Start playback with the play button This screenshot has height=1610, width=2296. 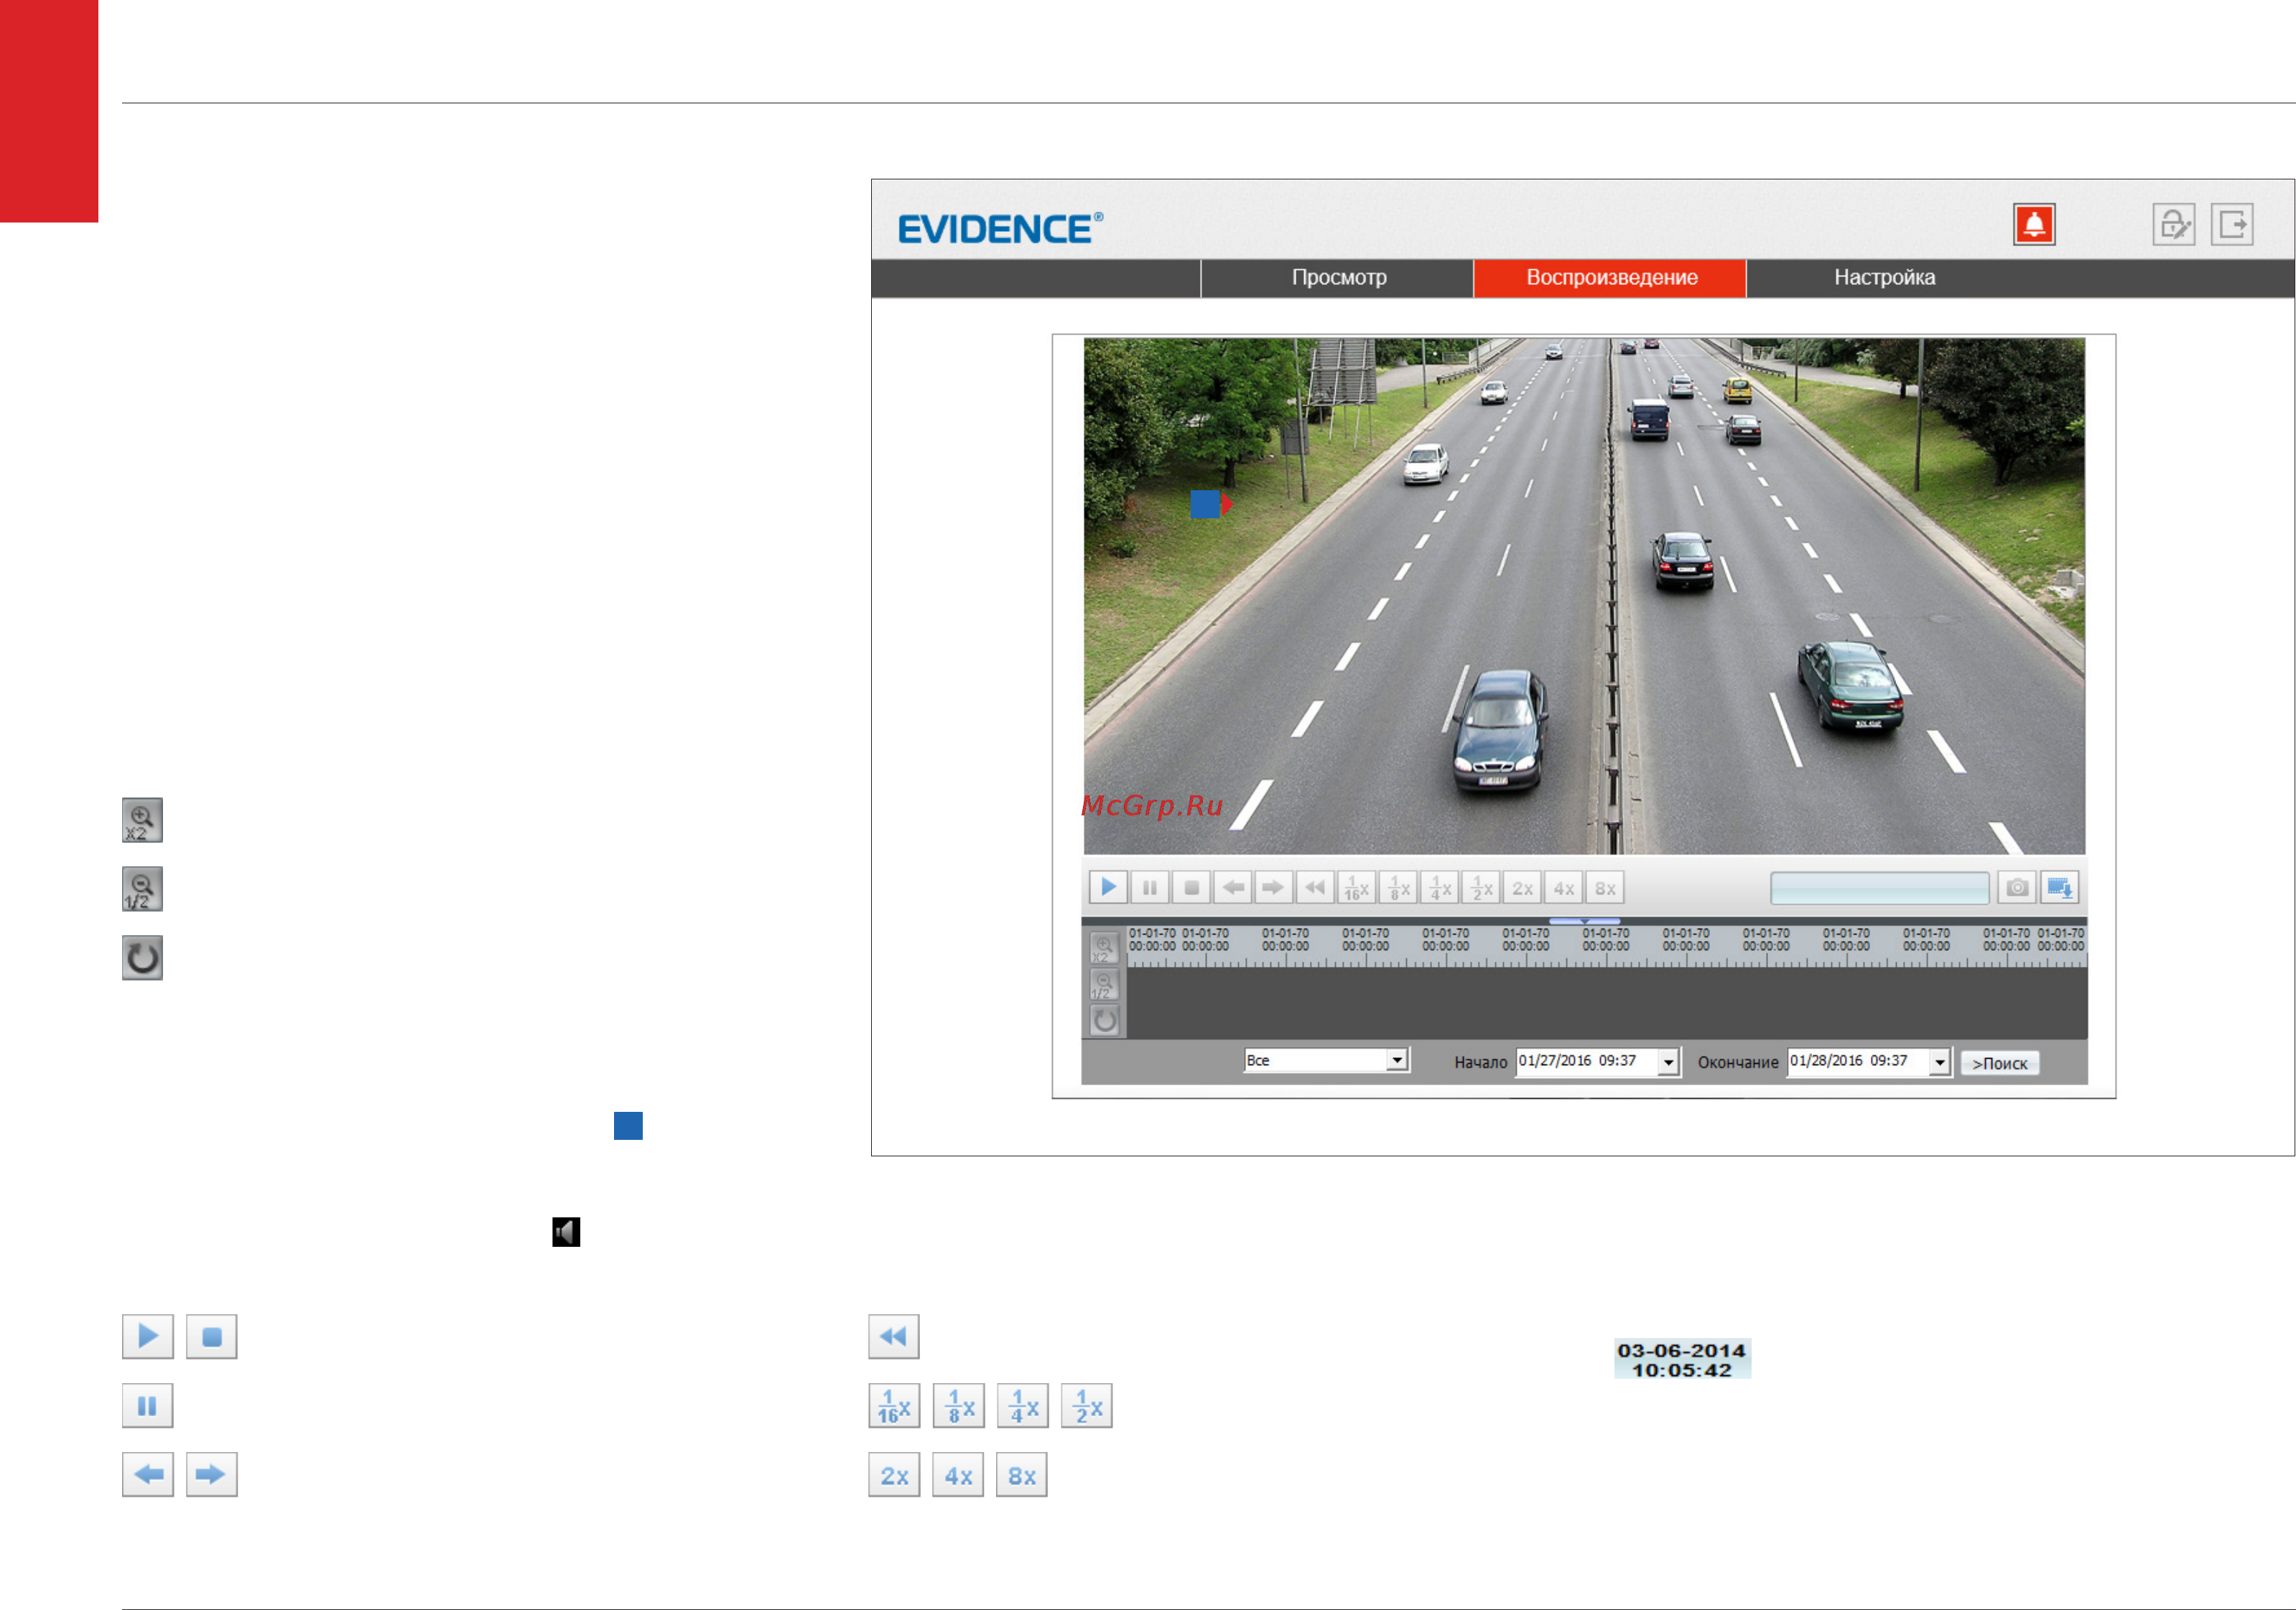click(x=1109, y=887)
